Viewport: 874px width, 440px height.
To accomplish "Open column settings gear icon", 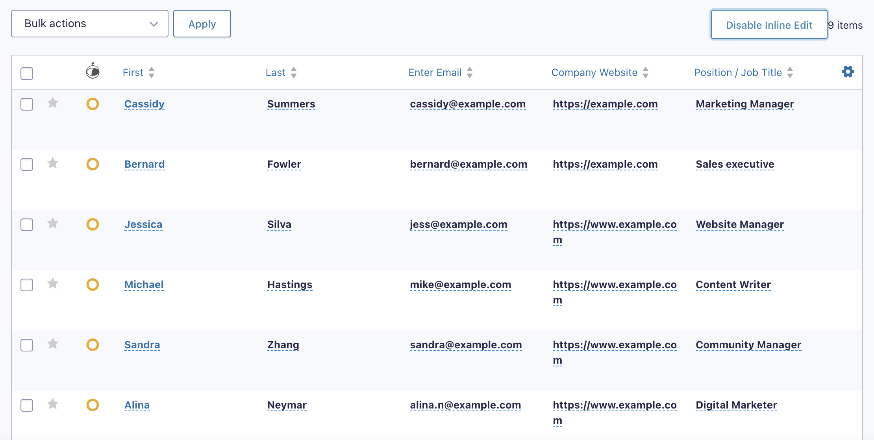I will point(848,72).
